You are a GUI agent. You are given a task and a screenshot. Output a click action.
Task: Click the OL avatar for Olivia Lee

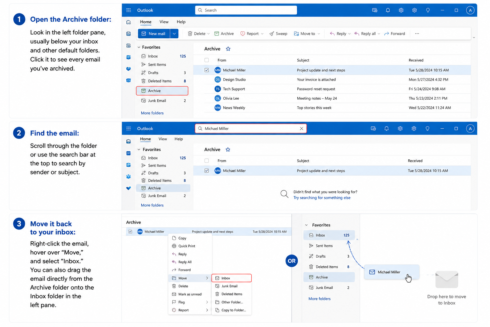[218, 98]
